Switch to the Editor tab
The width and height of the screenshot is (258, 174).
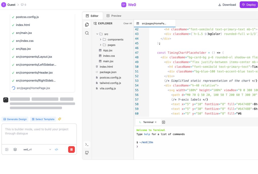tap(92, 16)
